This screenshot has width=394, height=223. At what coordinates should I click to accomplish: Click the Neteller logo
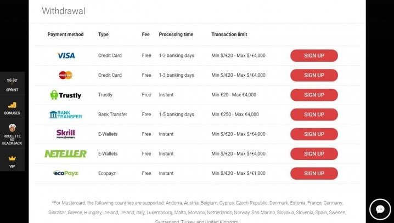(65, 154)
